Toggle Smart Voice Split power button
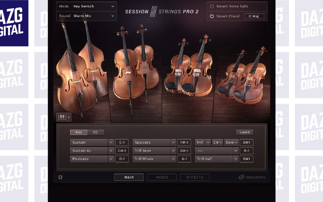This screenshot has height=202, width=323. pyautogui.click(x=212, y=6)
